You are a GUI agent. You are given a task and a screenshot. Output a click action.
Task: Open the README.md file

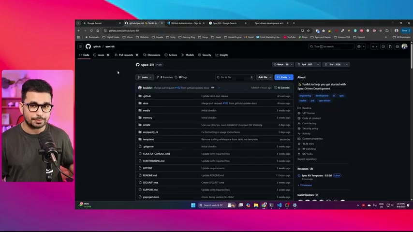point(150,175)
